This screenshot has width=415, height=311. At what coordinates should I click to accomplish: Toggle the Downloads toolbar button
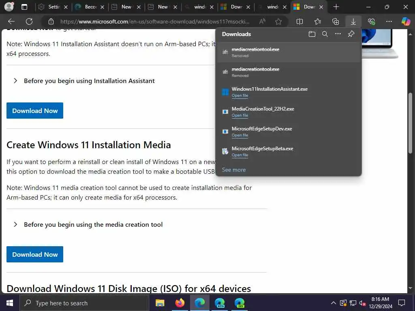(353, 21)
